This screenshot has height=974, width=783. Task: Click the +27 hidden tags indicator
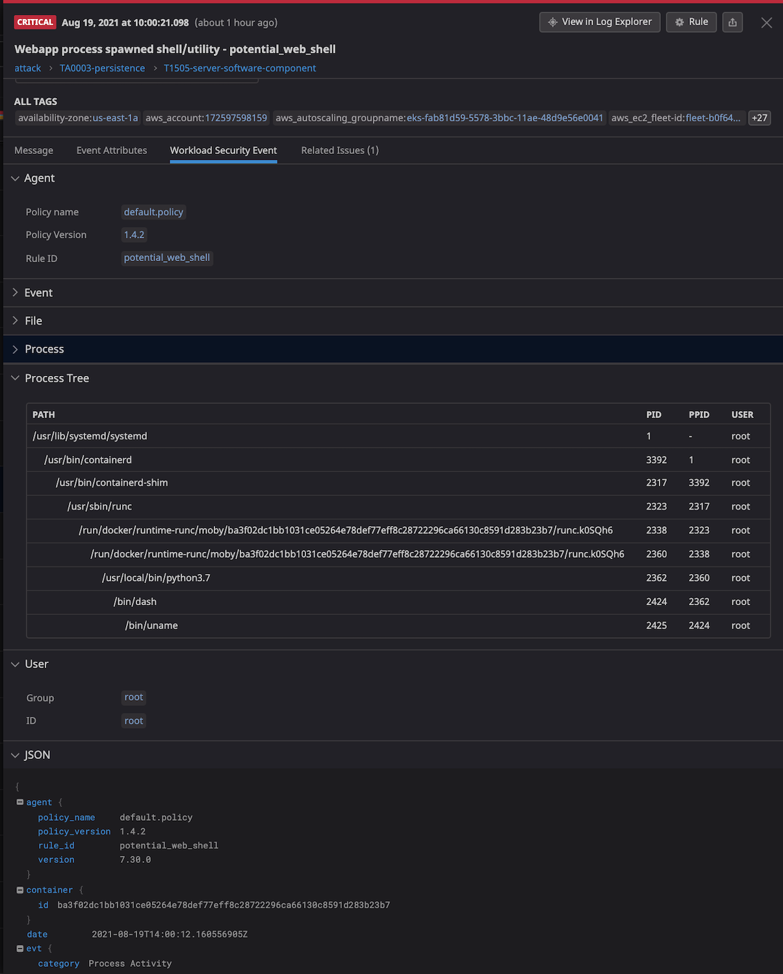point(759,118)
